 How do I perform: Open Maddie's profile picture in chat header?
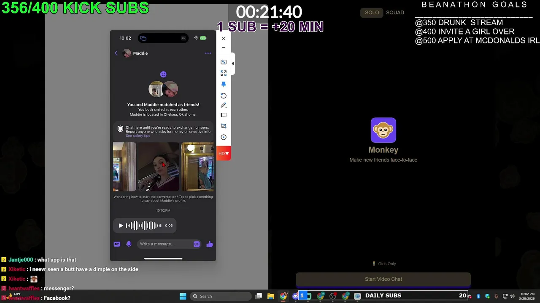pos(127,53)
